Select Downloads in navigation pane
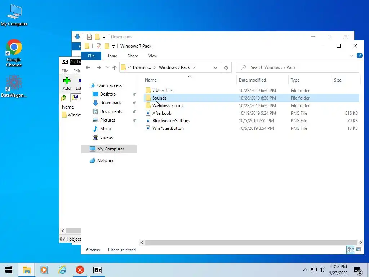The width and height of the screenshot is (369, 277). 111,103
